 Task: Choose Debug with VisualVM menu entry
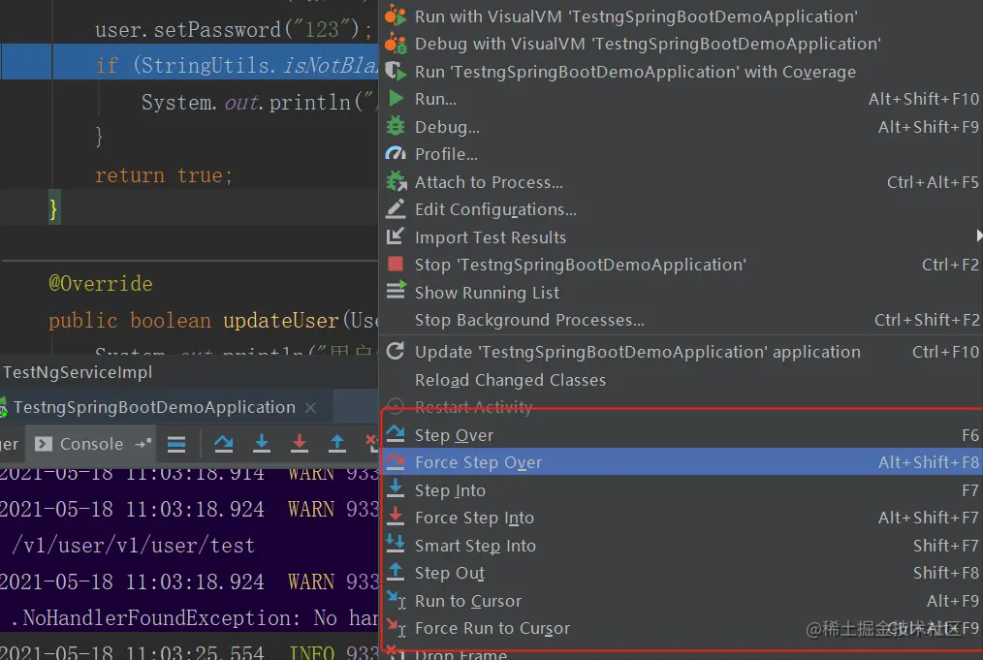681,44
